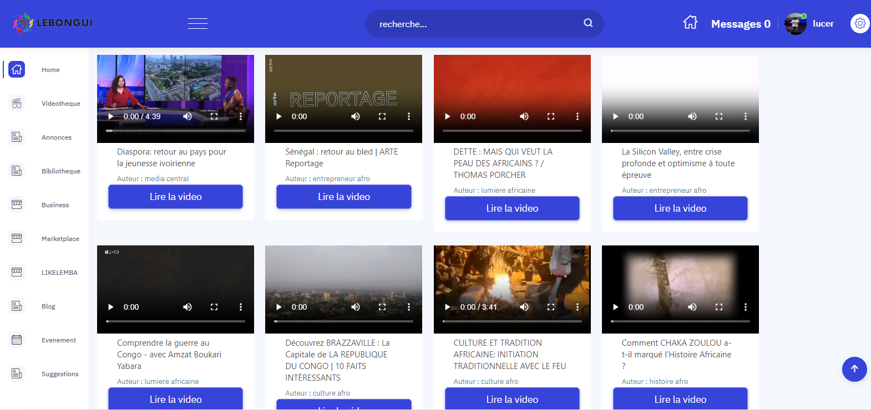
Task: Expand options menu on Chaka Zoulou video
Action: 745,307
